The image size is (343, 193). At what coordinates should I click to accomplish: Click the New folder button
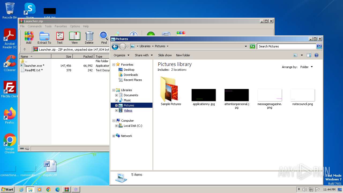click(x=183, y=55)
